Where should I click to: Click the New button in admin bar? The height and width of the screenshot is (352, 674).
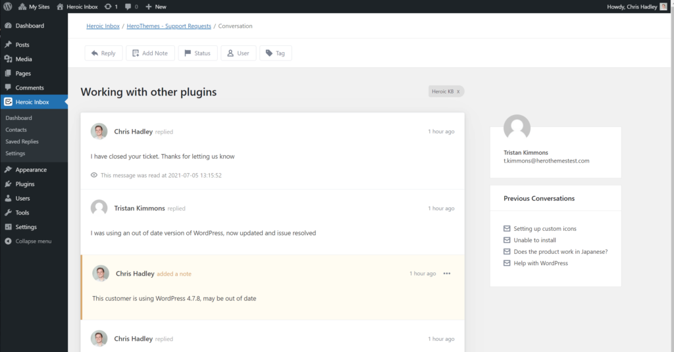(x=156, y=7)
